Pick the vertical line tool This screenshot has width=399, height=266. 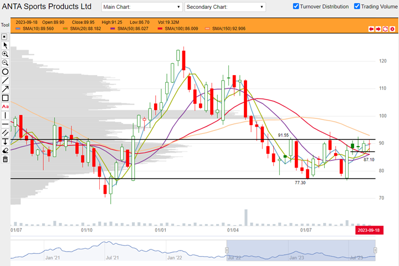point(5,116)
